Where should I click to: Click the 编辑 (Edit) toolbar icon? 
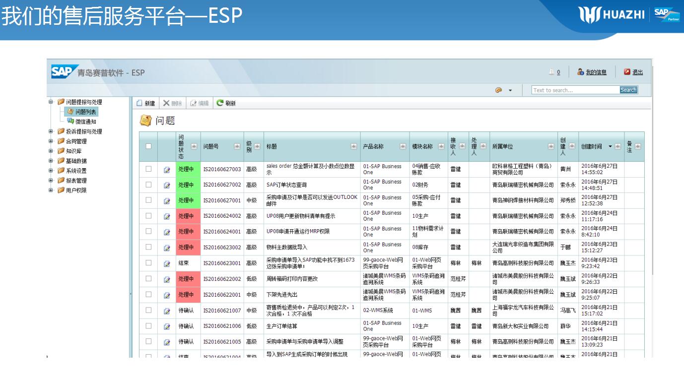(x=194, y=103)
